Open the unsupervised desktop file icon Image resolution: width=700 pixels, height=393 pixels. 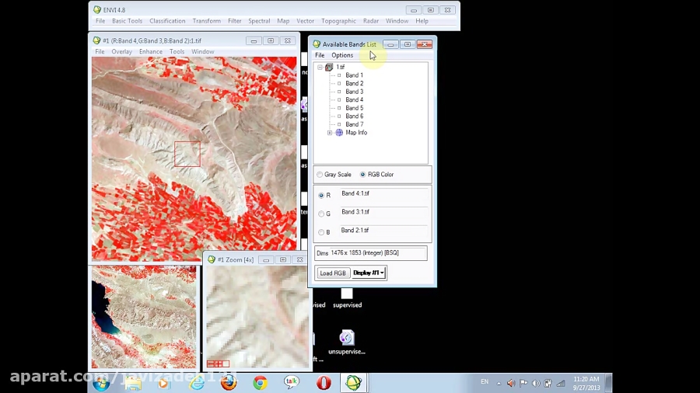347,339
